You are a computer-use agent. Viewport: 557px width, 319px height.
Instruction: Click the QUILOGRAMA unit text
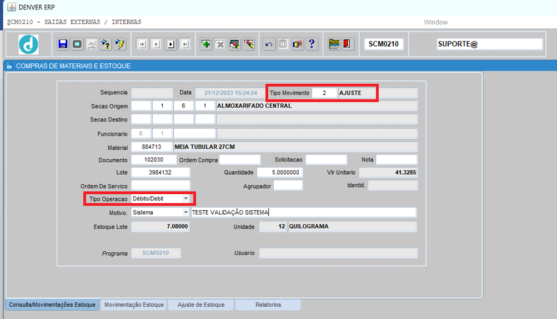point(309,226)
